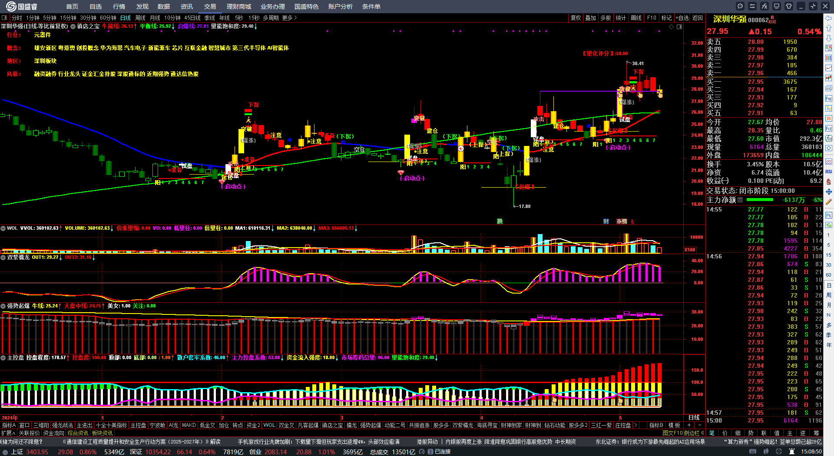Expand the 更多 periods dropdown
Image resolution: width=834 pixels, height=456 pixels.
point(289,18)
